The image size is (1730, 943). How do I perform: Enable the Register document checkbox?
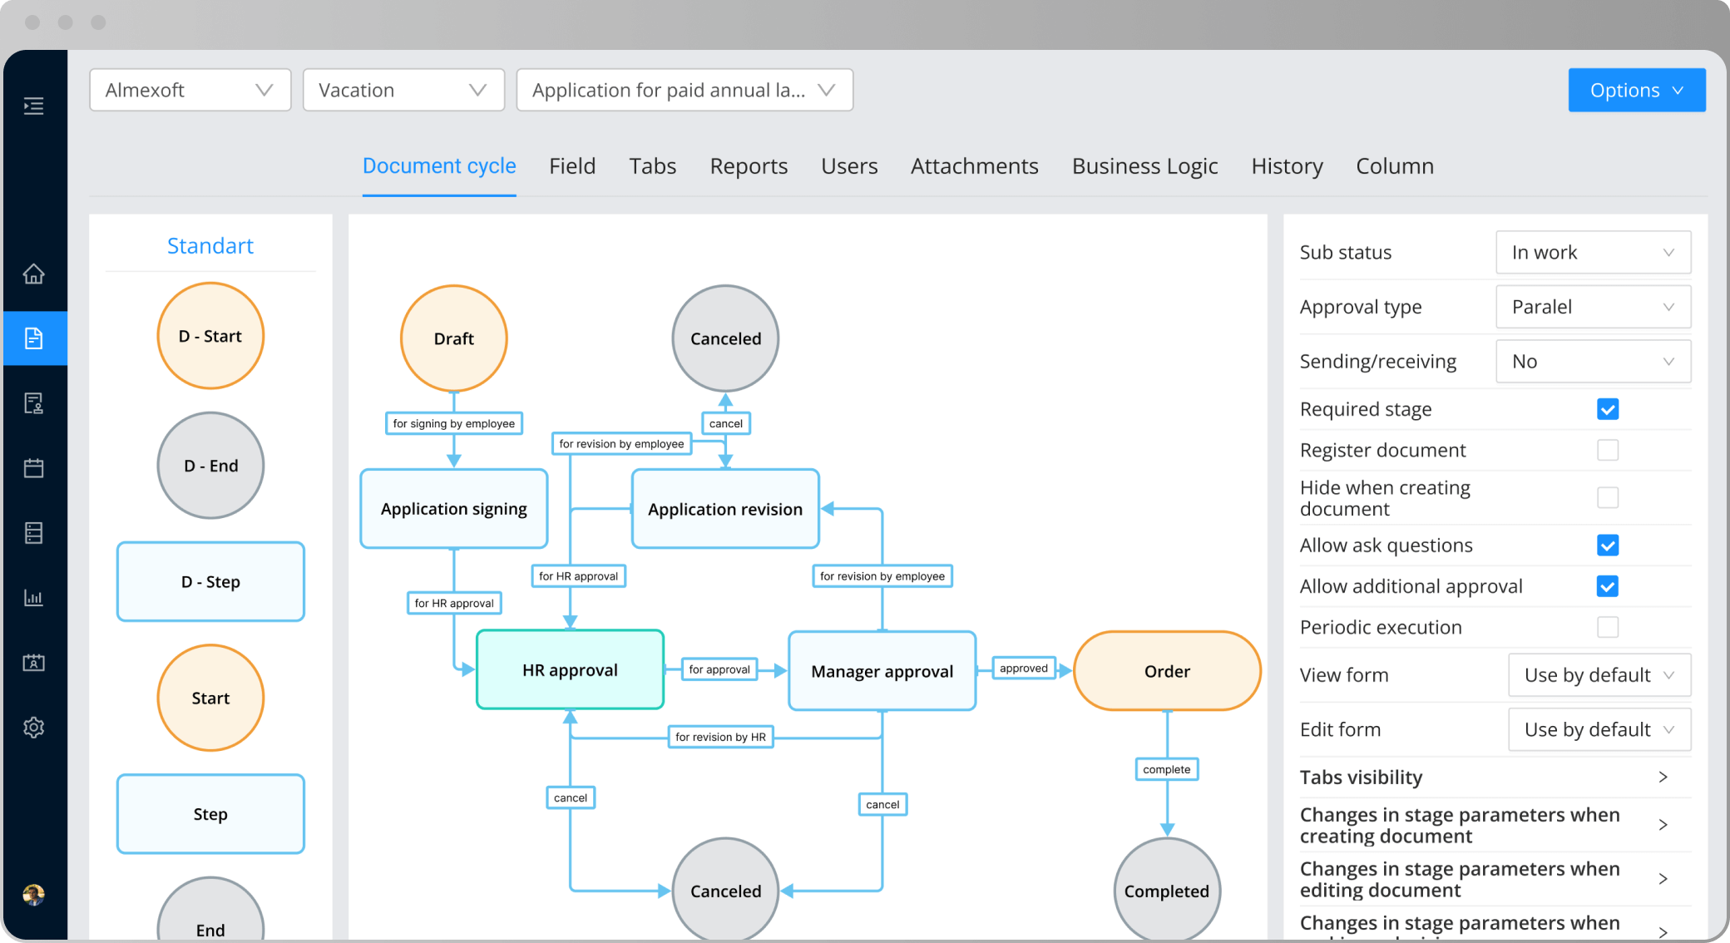coord(1608,450)
